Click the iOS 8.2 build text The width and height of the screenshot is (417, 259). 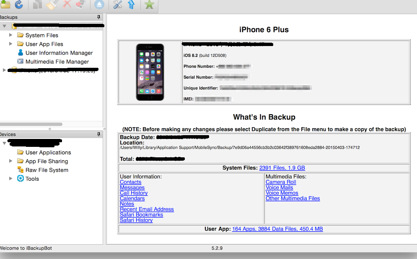[205, 56]
